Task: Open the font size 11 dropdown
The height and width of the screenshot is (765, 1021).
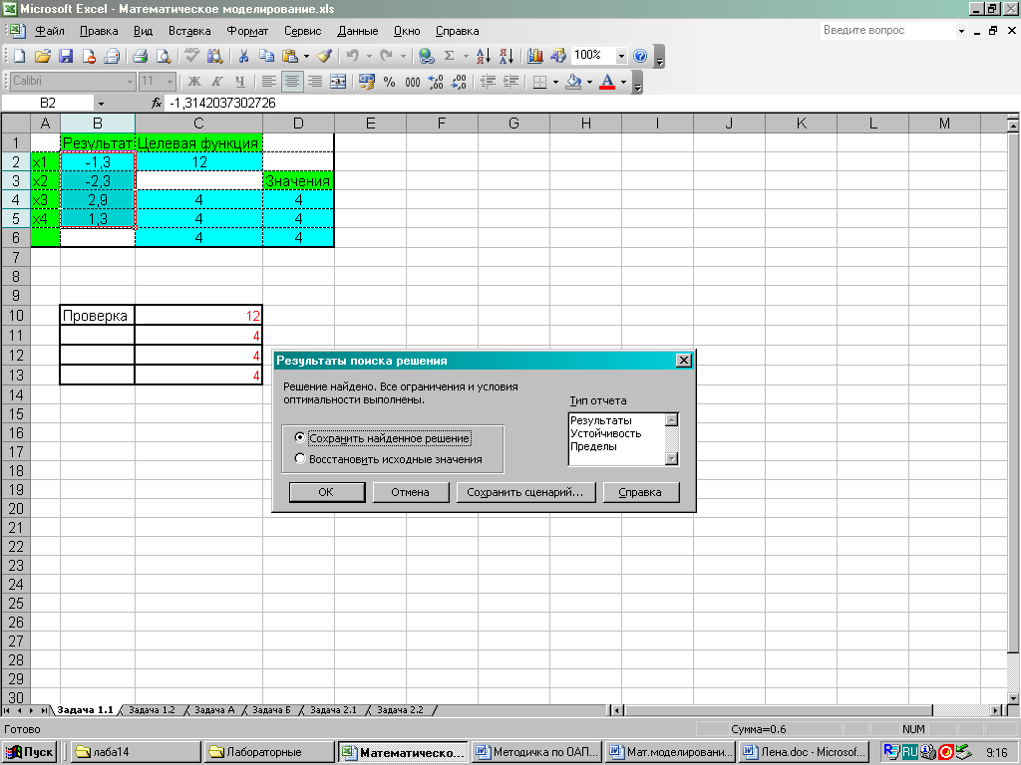Action: click(x=170, y=82)
